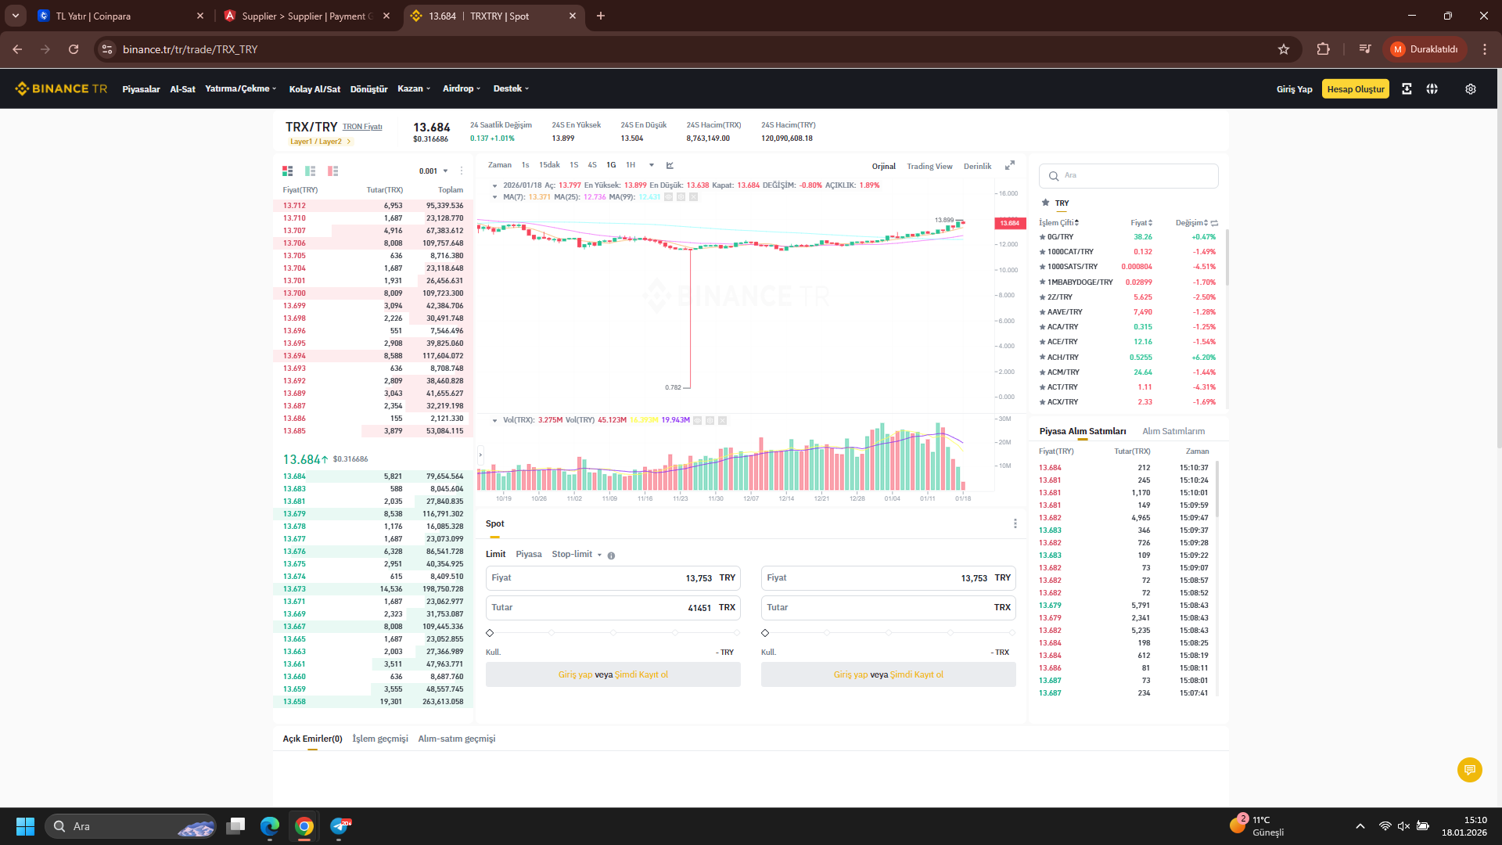Open Piyasalar menu item
The width and height of the screenshot is (1502, 845).
click(141, 89)
